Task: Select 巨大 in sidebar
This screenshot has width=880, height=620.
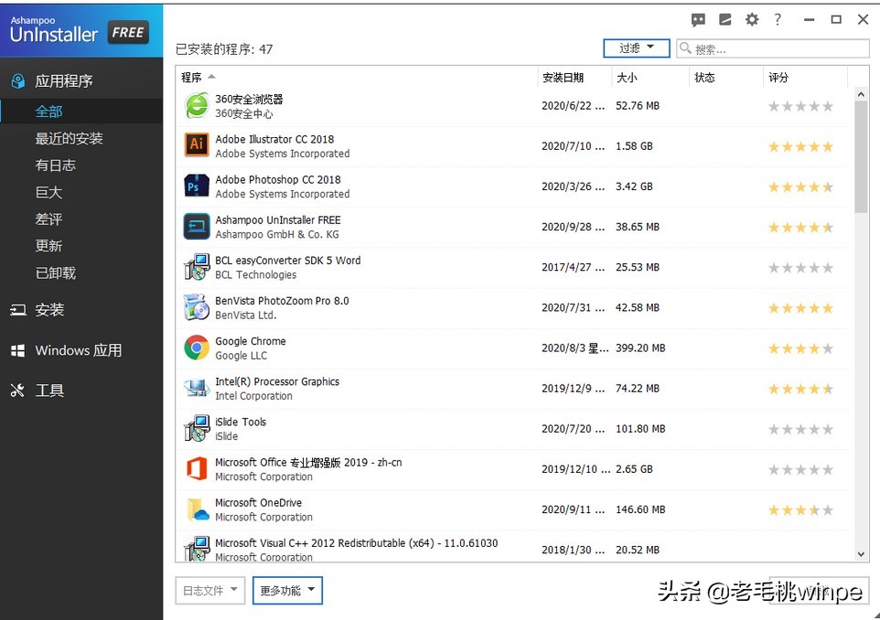Action: point(48,192)
